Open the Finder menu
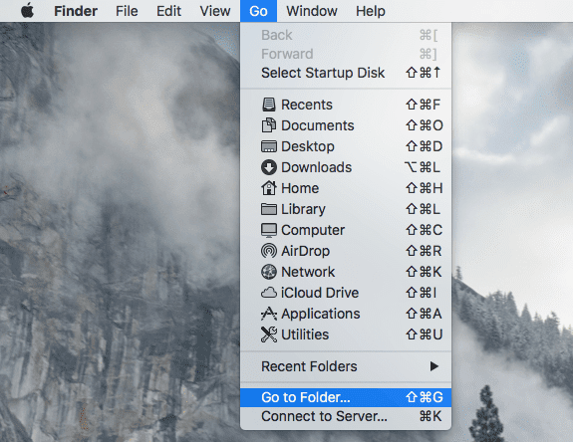This screenshot has height=442, width=573. point(76,11)
